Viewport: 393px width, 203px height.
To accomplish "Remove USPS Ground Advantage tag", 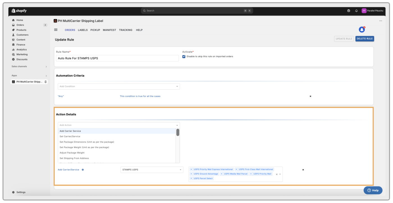I will click(x=191, y=174).
